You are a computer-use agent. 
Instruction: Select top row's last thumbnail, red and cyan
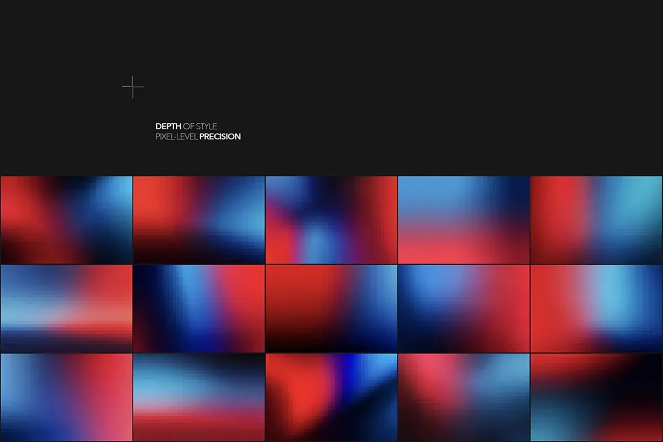click(x=596, y=220)
